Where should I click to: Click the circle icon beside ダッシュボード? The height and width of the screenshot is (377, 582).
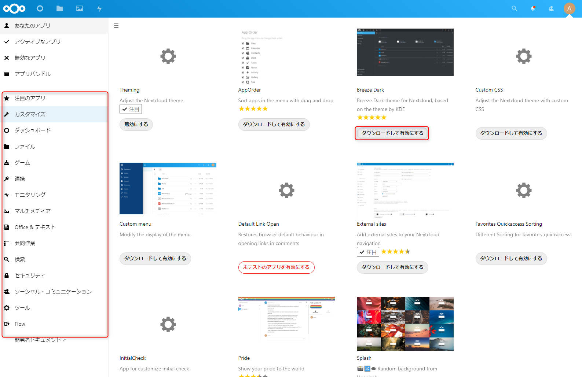pos(7,130)
